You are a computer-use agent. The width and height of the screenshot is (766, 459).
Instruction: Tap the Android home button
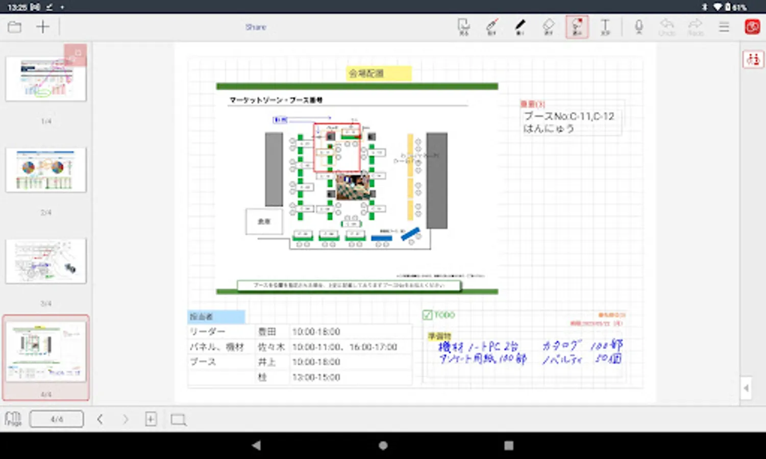pos(383,446)
